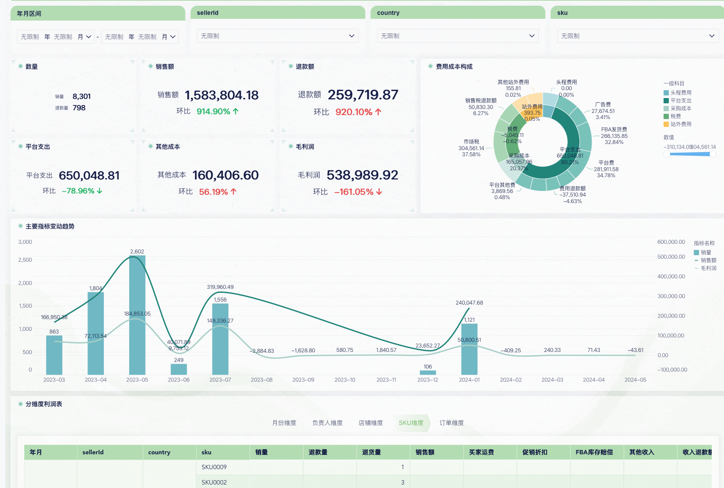724x488 pixels.
Task: Open the sku filter dropdown
Action: (637, 36)
